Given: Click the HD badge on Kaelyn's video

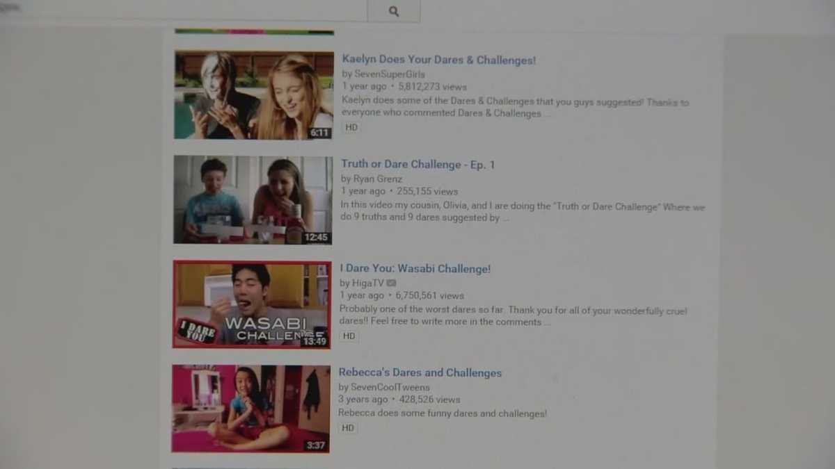Looking at the screenshot, I should (x=350, y=127).
